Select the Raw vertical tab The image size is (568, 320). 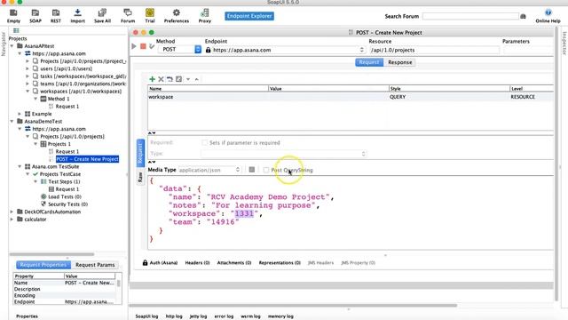(x=140, y=177)
